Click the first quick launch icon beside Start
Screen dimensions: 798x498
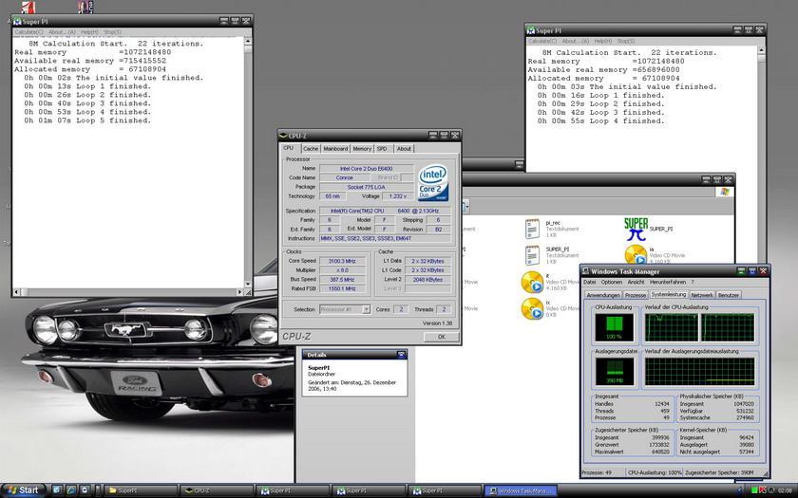point(56,490)
